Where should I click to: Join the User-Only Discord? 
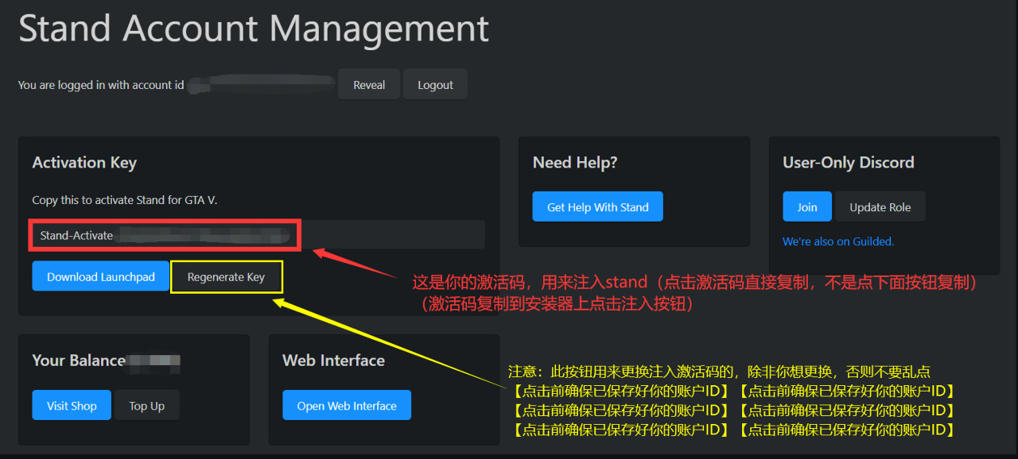(x=806, y=207)
